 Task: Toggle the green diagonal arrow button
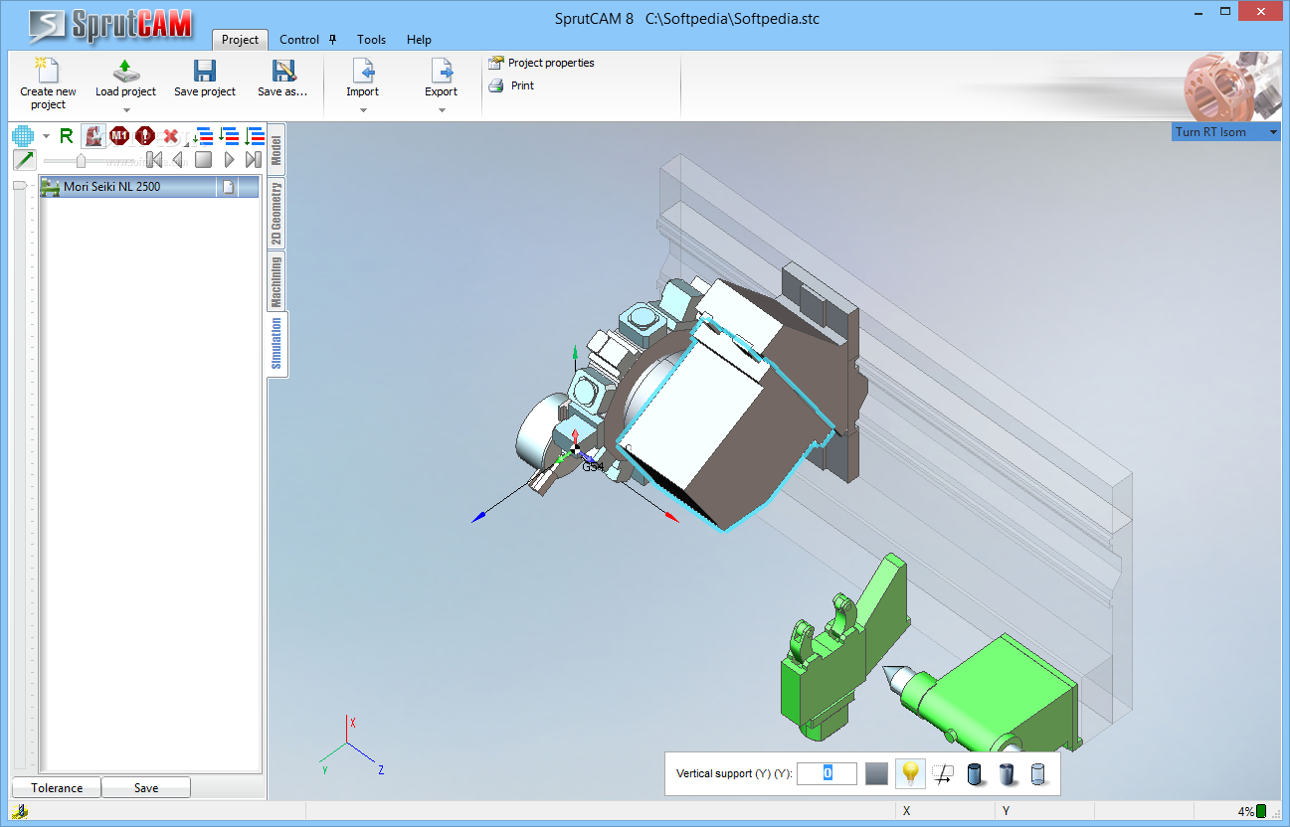[x=24, y=160]
